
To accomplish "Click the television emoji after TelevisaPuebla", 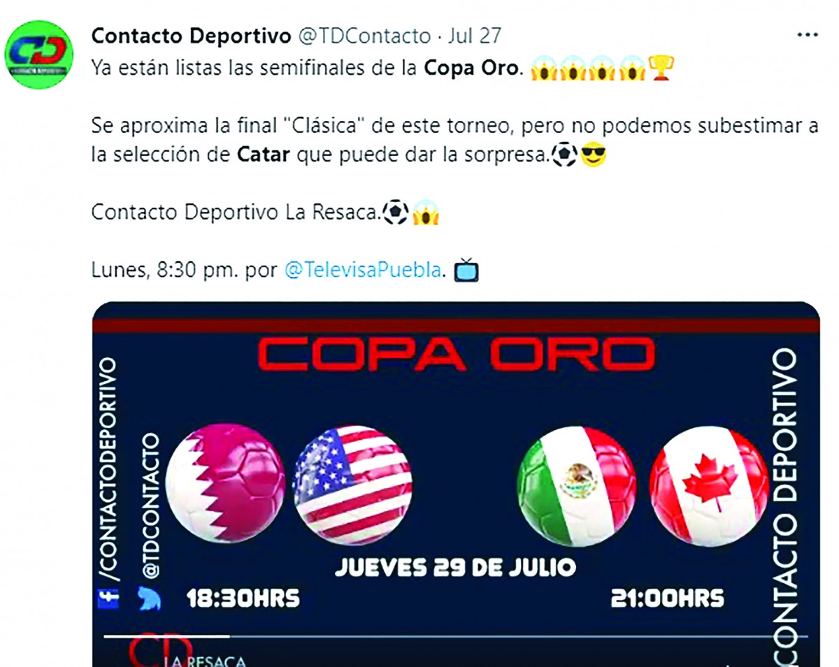I will [466, 270].
